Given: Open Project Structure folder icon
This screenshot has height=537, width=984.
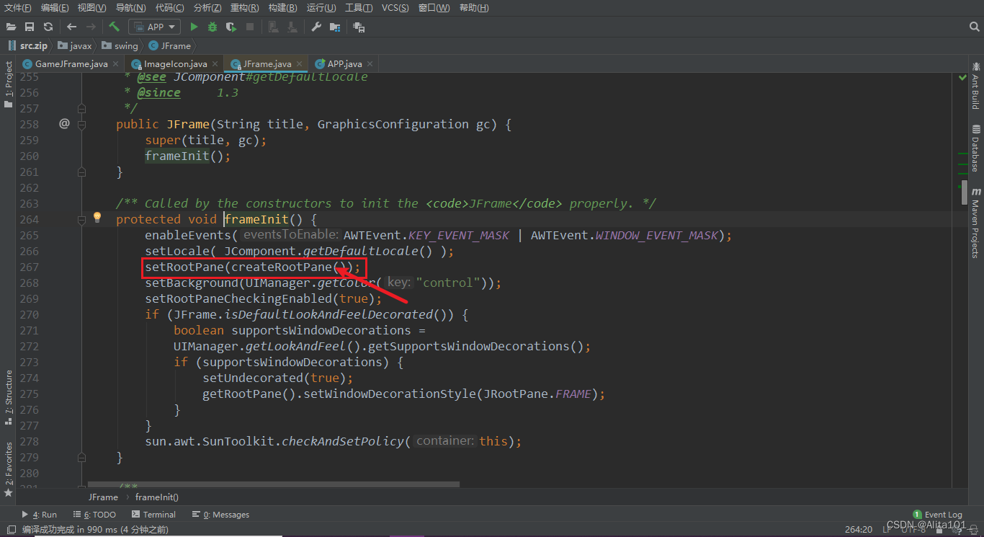Looking at the screenshot, I should coord(335,27).
